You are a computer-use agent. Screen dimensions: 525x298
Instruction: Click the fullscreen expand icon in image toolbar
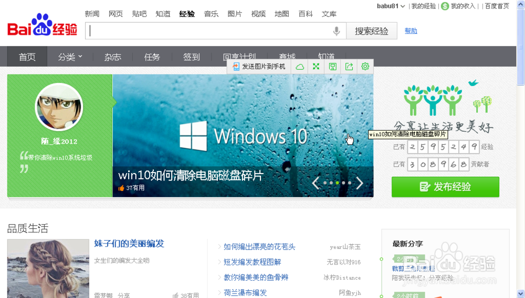[x=316, y=67]
